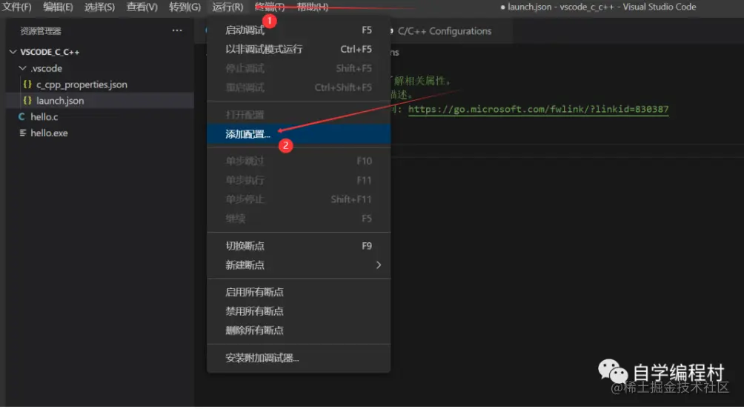Collapse the VSCODE_C_C++ folder chevron
Viewport: 744px width, 409px height.
point(13,52)
